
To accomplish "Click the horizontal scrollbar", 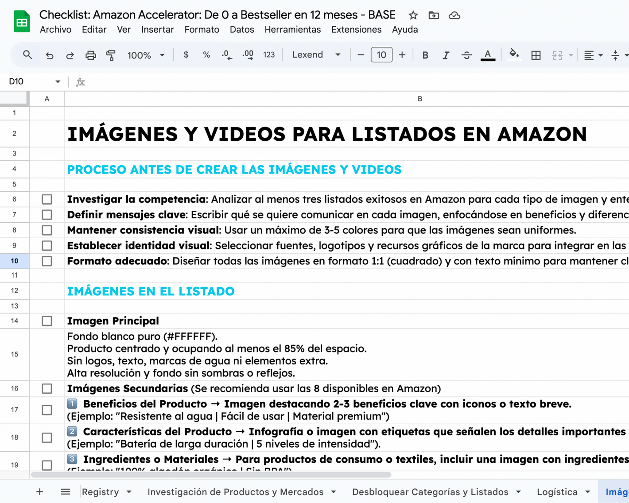I will 211,475.
